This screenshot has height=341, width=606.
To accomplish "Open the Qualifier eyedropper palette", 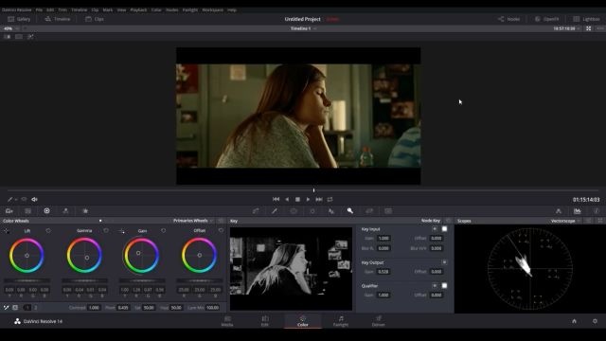I will coord(275,210).
